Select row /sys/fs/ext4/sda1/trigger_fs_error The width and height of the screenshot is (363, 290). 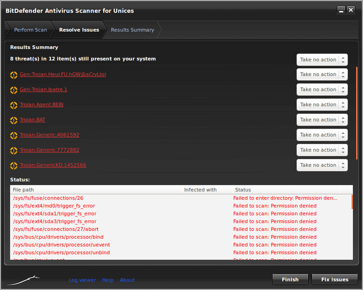(x=181, y=214)
